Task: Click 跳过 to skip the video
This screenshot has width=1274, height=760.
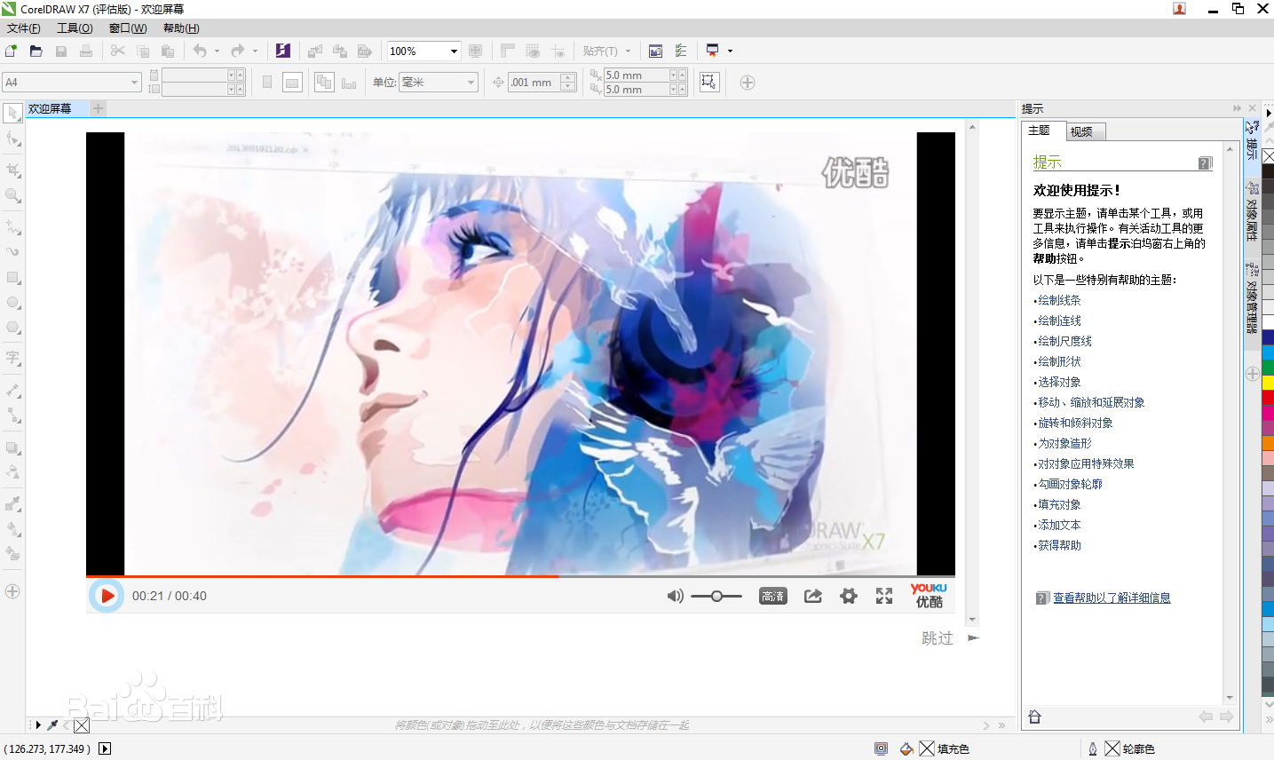Action: (x=938, y=638)
